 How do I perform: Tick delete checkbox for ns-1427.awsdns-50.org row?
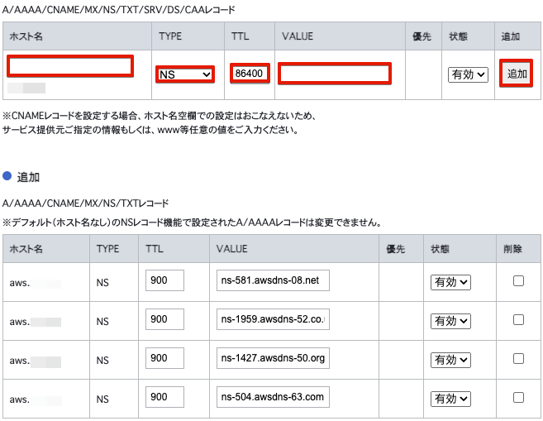click(518, 358)
